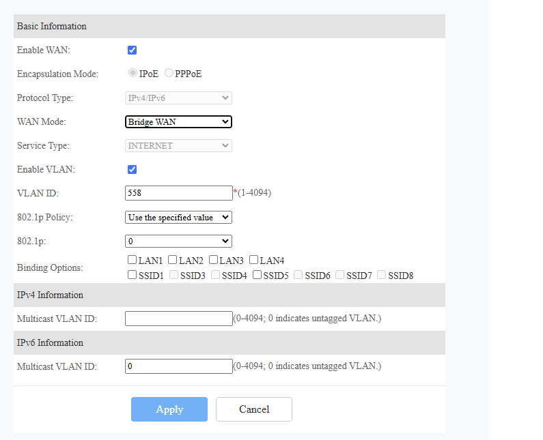Image resolution: width=543 pixels, height=440 pixels.
Task: Click the Apply button
Action: [x=169, y=409]
